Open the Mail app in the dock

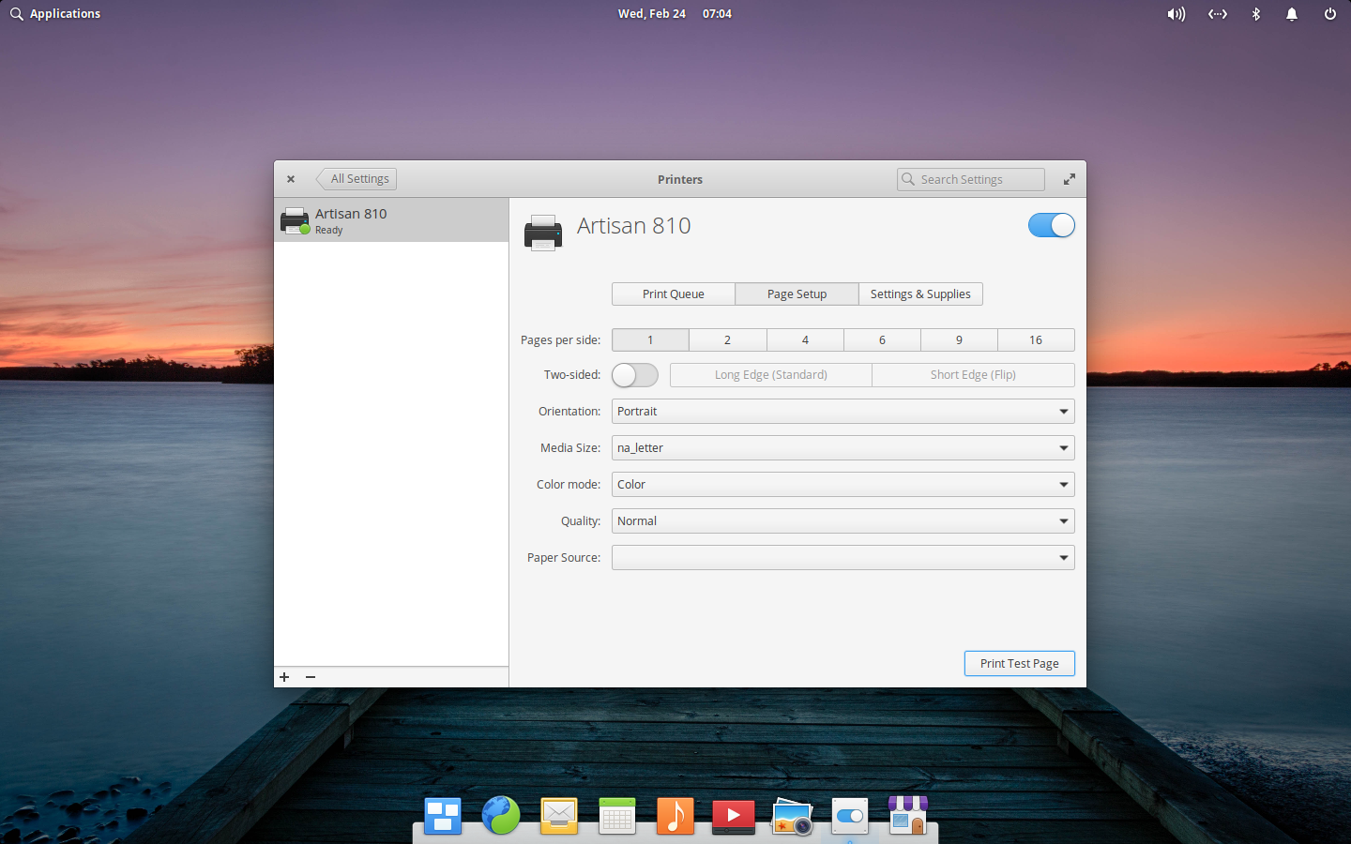(x=558, y=816)
